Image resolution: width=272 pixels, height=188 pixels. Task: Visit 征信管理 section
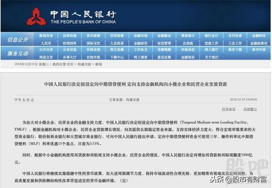point(164,43)
